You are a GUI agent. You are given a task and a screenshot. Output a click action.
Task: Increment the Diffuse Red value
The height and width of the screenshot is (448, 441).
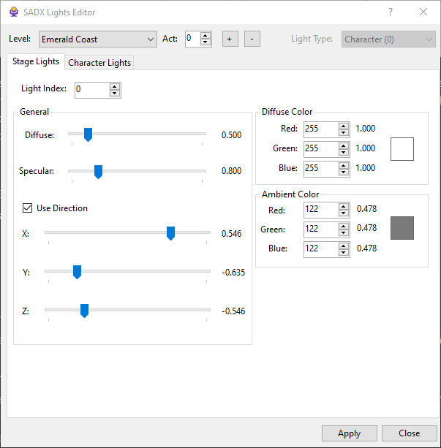point(344,126)
